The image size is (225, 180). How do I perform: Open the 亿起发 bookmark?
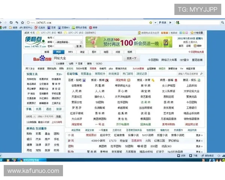pos(40,27)
